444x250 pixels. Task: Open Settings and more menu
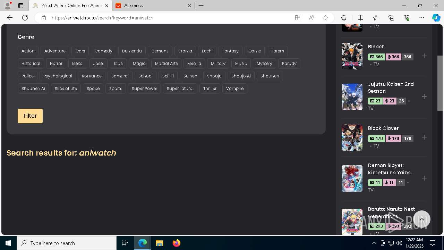click(x=422, y=18)
